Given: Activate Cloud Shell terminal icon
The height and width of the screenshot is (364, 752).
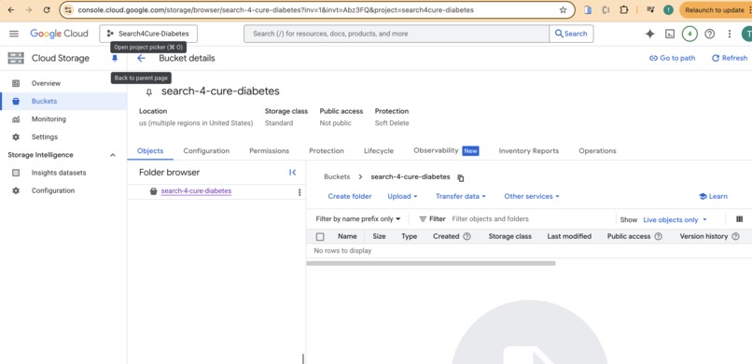Looking at the screenshot, I should click(670, 34).
